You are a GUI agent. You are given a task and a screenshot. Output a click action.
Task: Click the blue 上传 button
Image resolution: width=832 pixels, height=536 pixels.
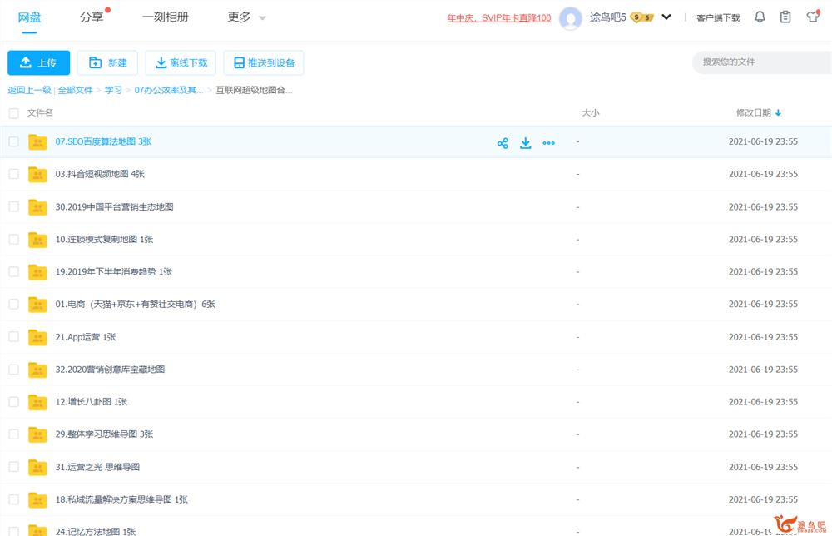(38, 63)
